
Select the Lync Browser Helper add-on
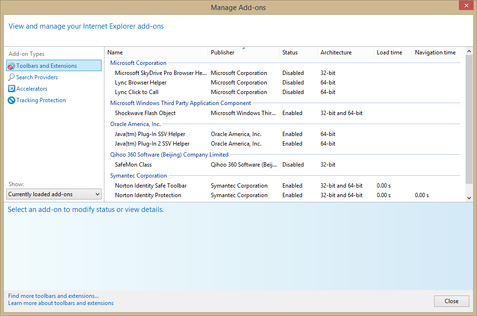click(141, 83)
